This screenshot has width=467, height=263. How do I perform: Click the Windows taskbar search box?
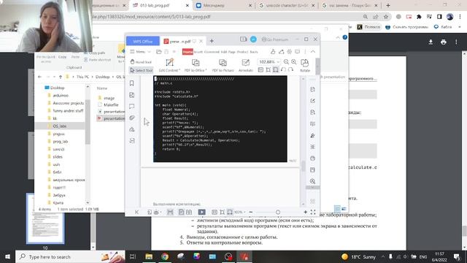pyautogui.click(x=70, y=256)
